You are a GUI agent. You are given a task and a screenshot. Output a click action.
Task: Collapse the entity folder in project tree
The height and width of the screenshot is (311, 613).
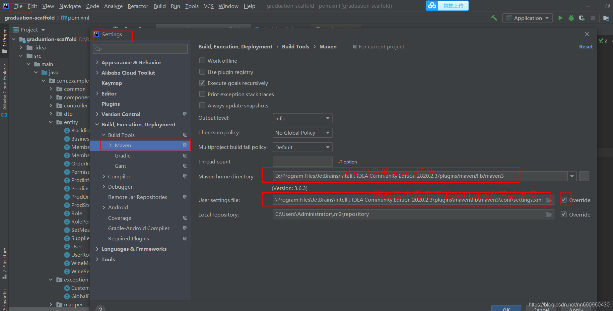(x=51, y=122)
